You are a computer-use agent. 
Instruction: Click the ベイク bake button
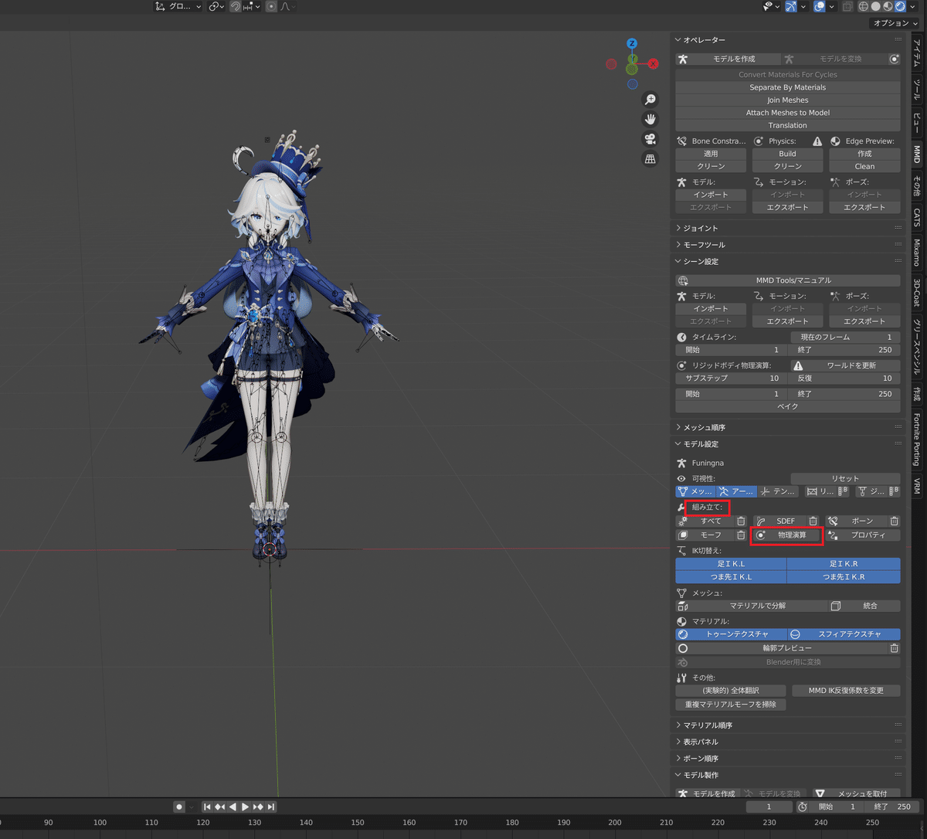click(788, 406)
